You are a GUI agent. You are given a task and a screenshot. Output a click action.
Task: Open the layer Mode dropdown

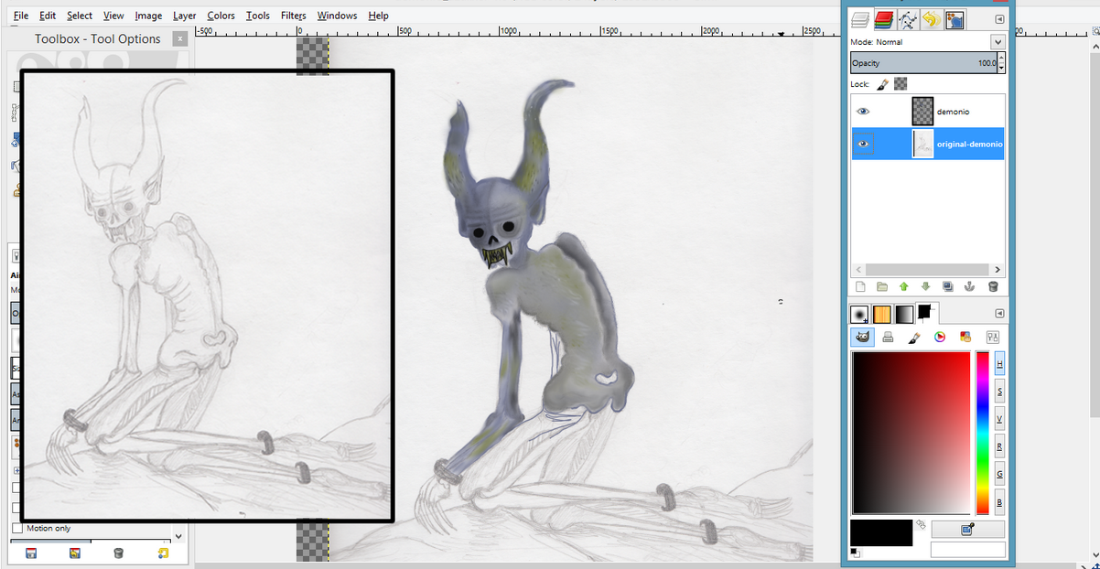click(x=997, y=42)
